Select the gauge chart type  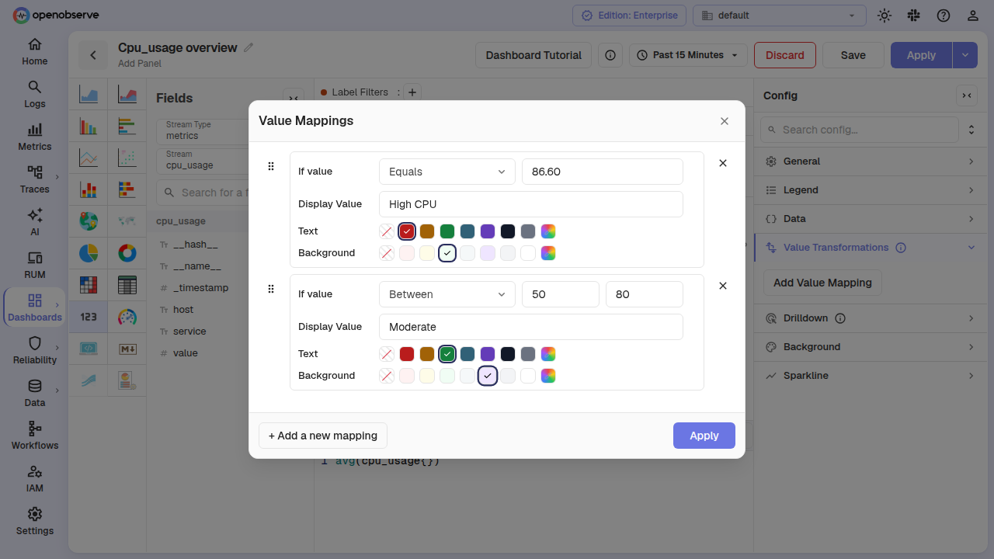(x=127, y=317)
